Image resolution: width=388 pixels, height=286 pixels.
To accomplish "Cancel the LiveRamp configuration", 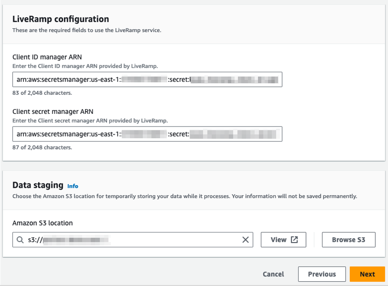I will tap(273, 274).
